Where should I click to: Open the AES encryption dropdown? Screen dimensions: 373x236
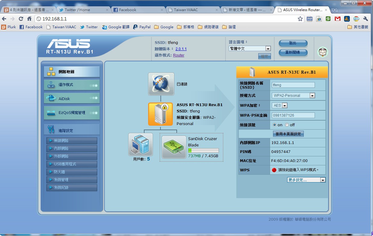coord(280,106)
